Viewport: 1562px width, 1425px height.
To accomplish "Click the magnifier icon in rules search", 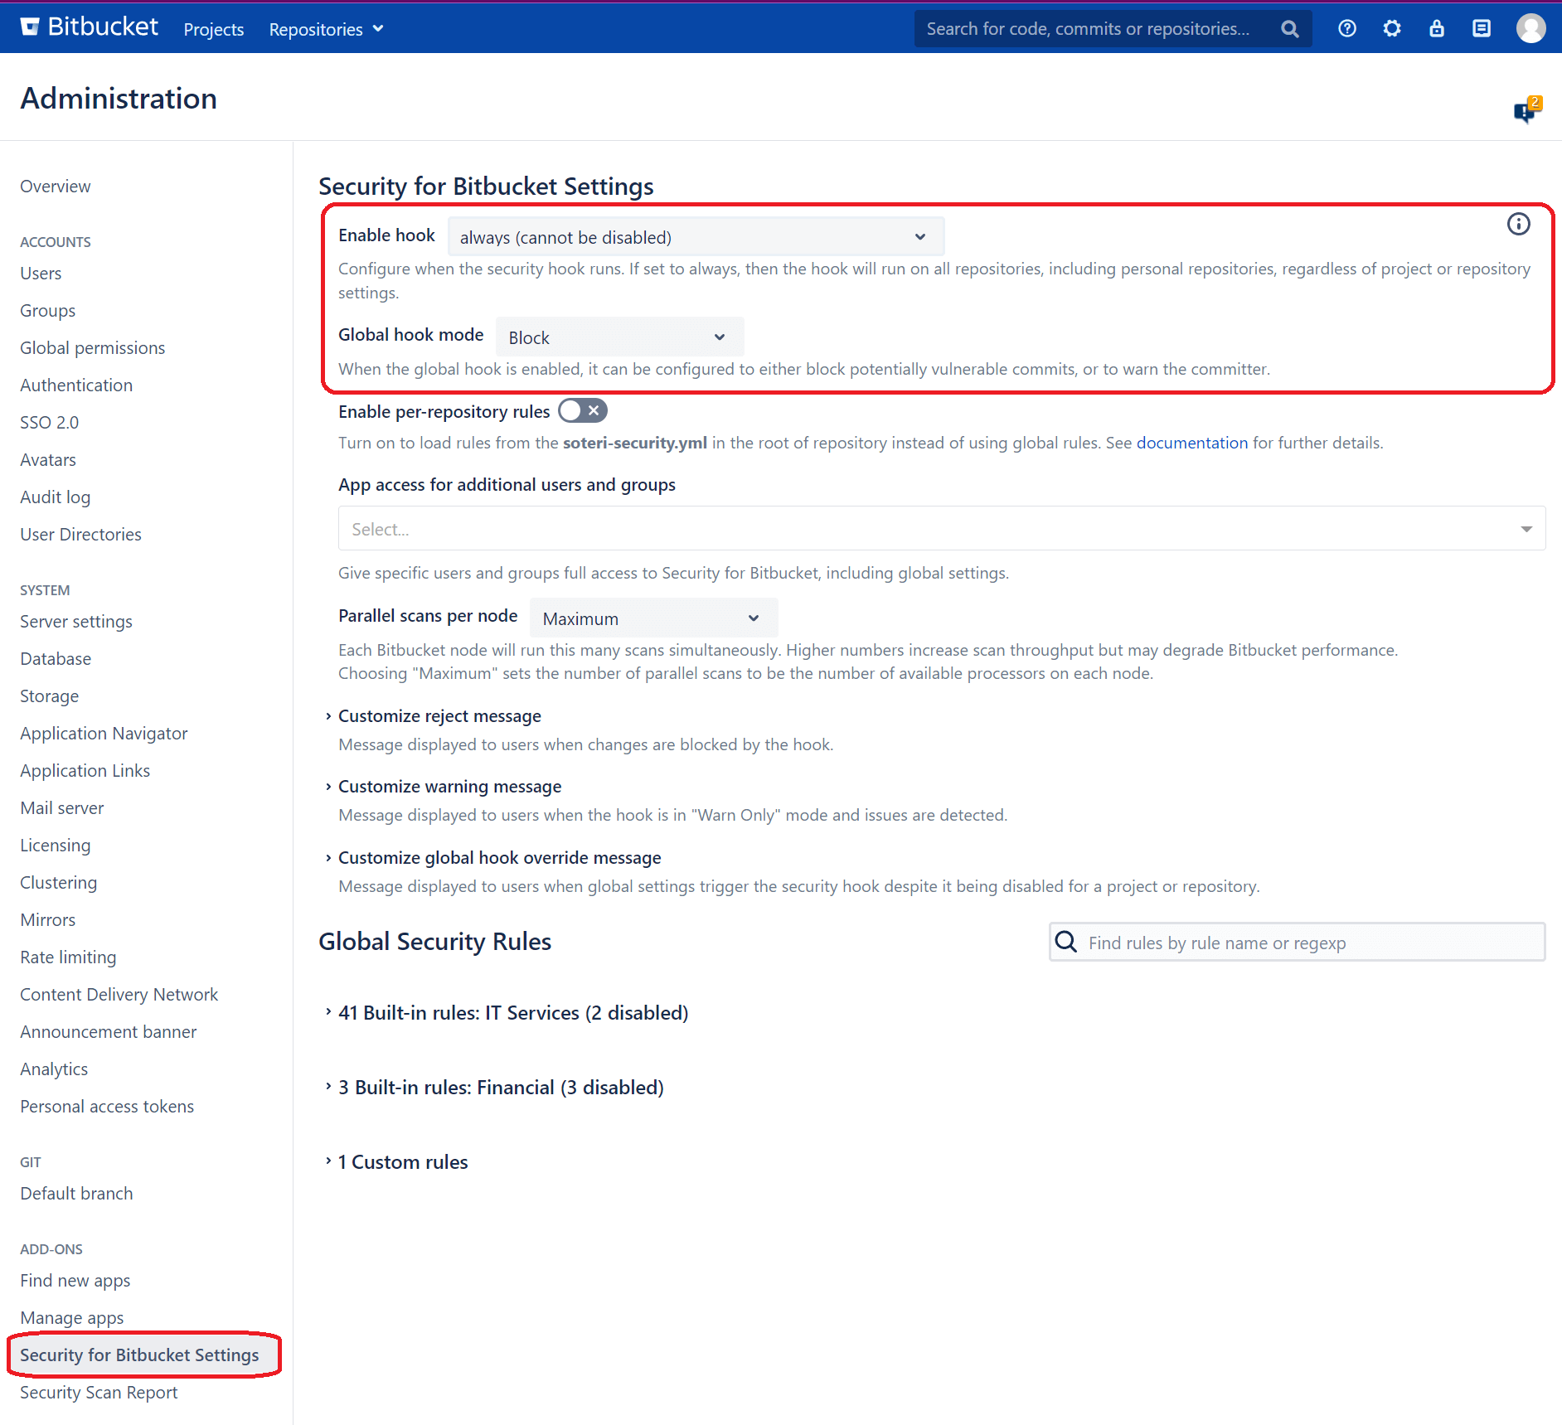I will (1066, 942).
